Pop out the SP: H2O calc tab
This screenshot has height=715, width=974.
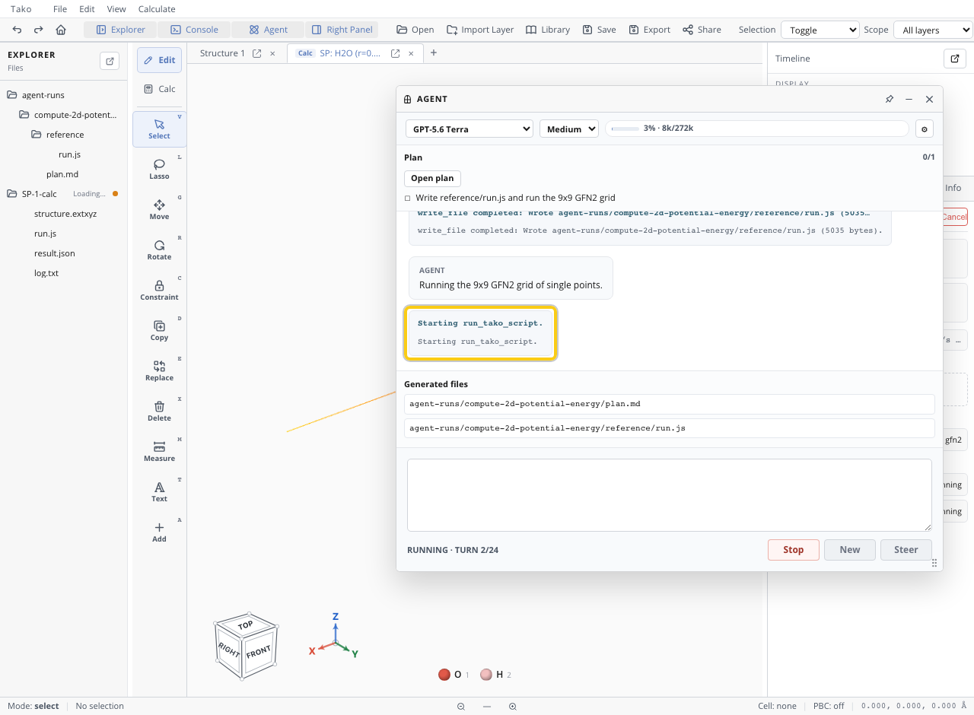(396, 53)
